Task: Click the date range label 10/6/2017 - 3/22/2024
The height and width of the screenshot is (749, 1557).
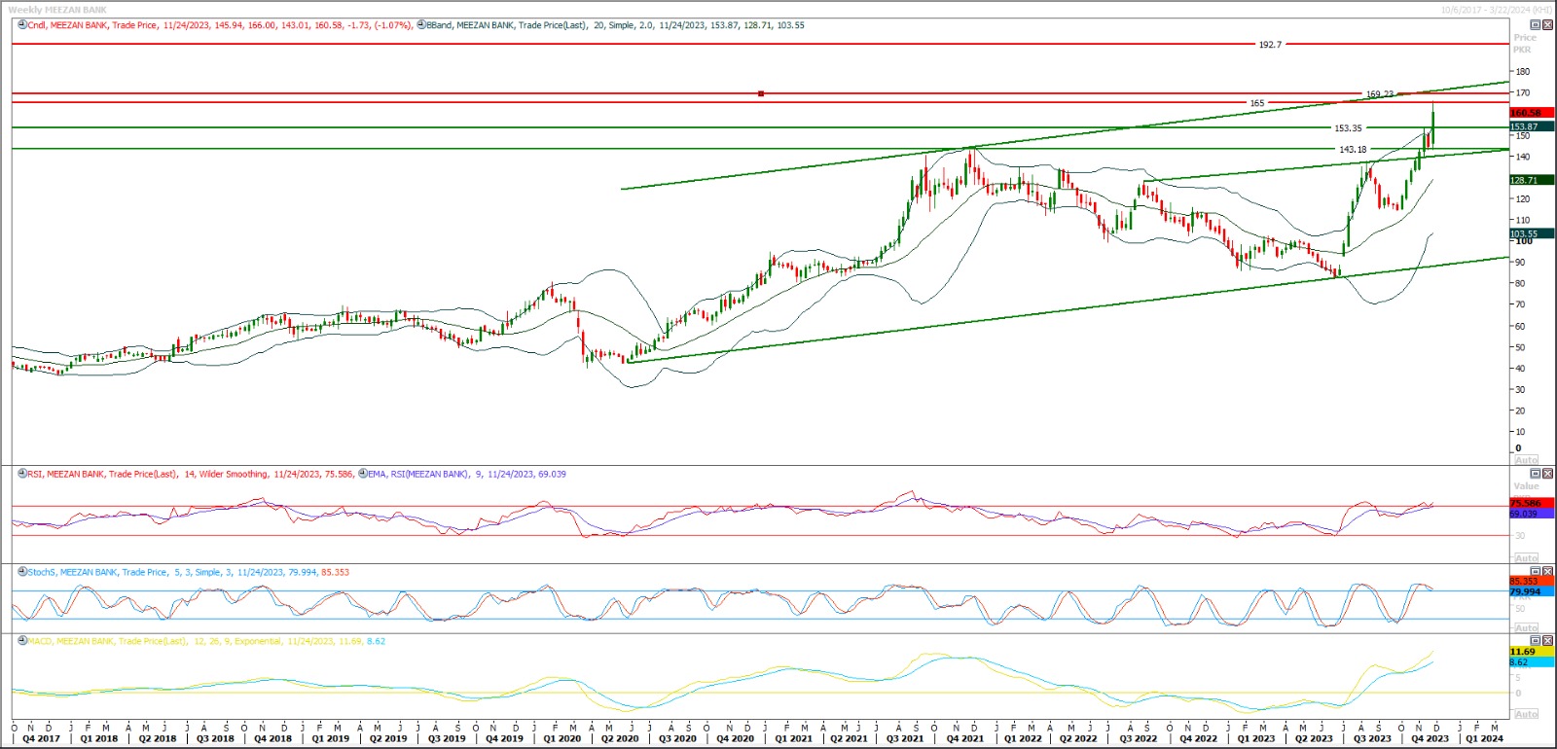Action: tap(1496, 10)
